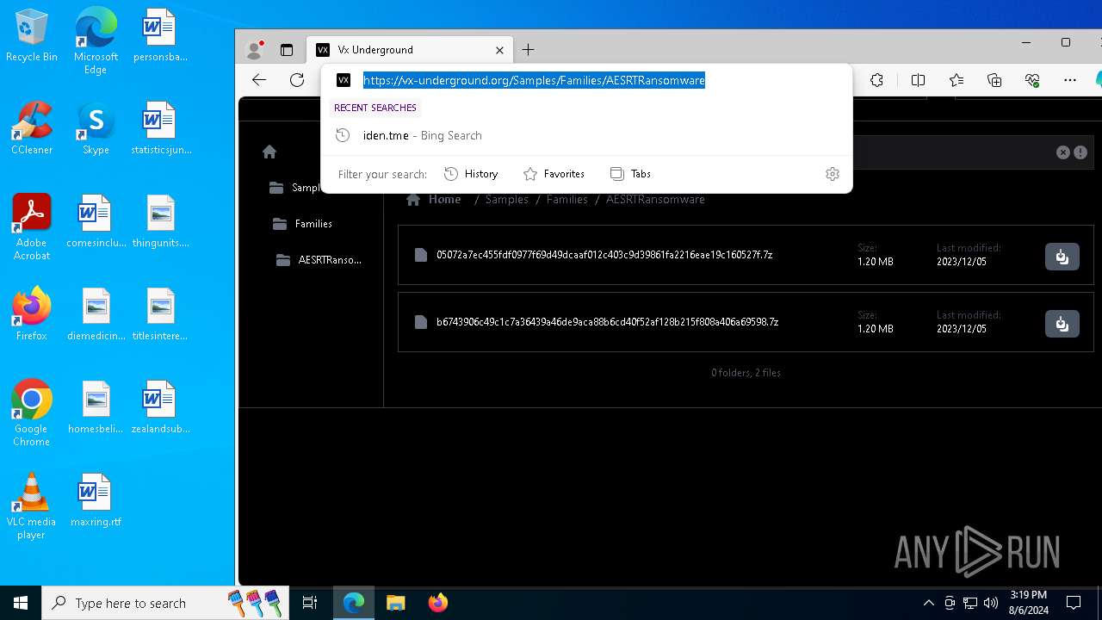Screen dimensions: 1102x620
Task: Open Recycle Bin desktop icon
Action: tap(32, 36)
